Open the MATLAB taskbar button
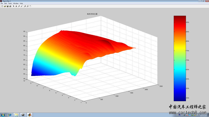 (x=30, y=115)
